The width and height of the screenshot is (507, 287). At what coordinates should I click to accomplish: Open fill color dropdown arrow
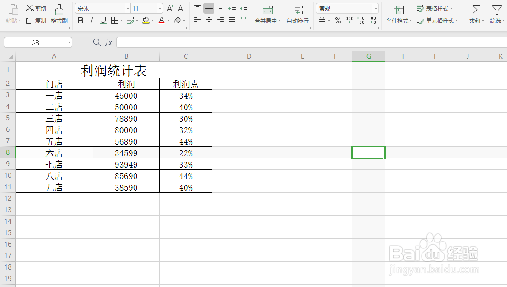point(153,21)
